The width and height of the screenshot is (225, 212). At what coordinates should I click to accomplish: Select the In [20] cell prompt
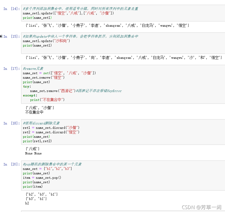(x=11, y=164)
